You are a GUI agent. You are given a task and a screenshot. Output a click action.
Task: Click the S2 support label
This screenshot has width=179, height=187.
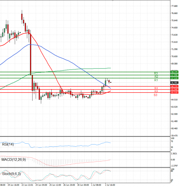tap(156, 92)
